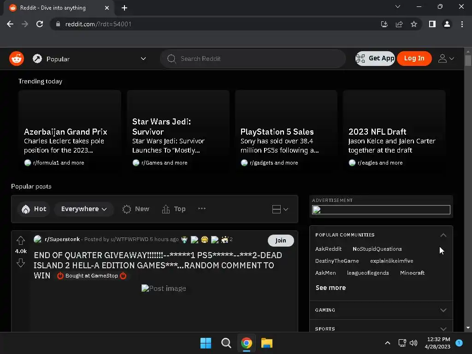Open volume control in system tray
The height and width of the screenshot is (354, 472).
pos(413,343)
